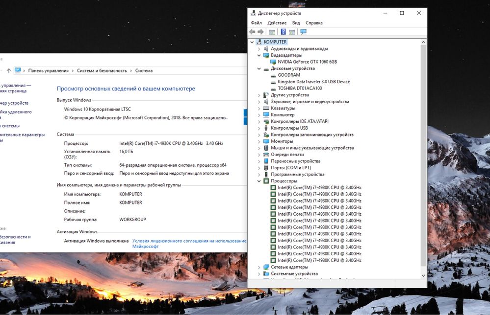Open the breadcrumb dropdown after Панель управления
This screenshot has width=490, height=315.
click(x=73, y=71)
